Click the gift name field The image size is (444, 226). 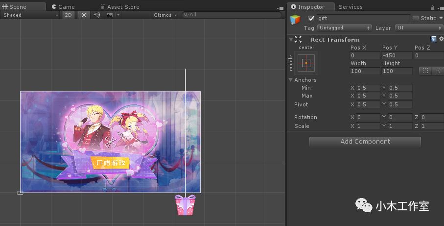[x=363, y=18]
